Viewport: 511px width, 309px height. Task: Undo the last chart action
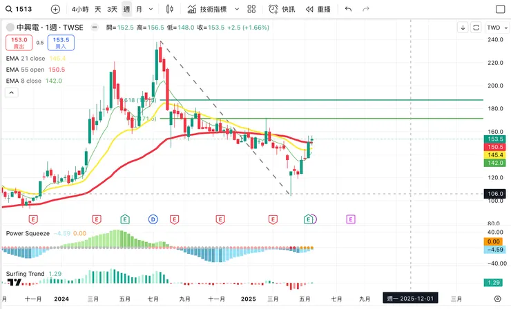(349, 9)
